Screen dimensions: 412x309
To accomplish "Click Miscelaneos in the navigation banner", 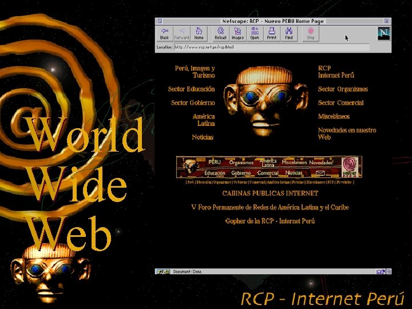I will pos(294,163).
